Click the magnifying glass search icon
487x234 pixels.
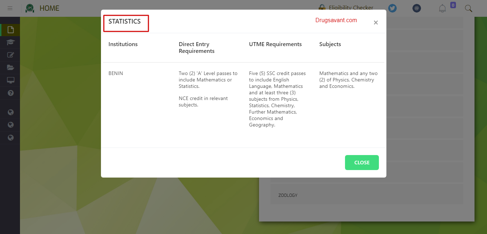tap(468, 8)
